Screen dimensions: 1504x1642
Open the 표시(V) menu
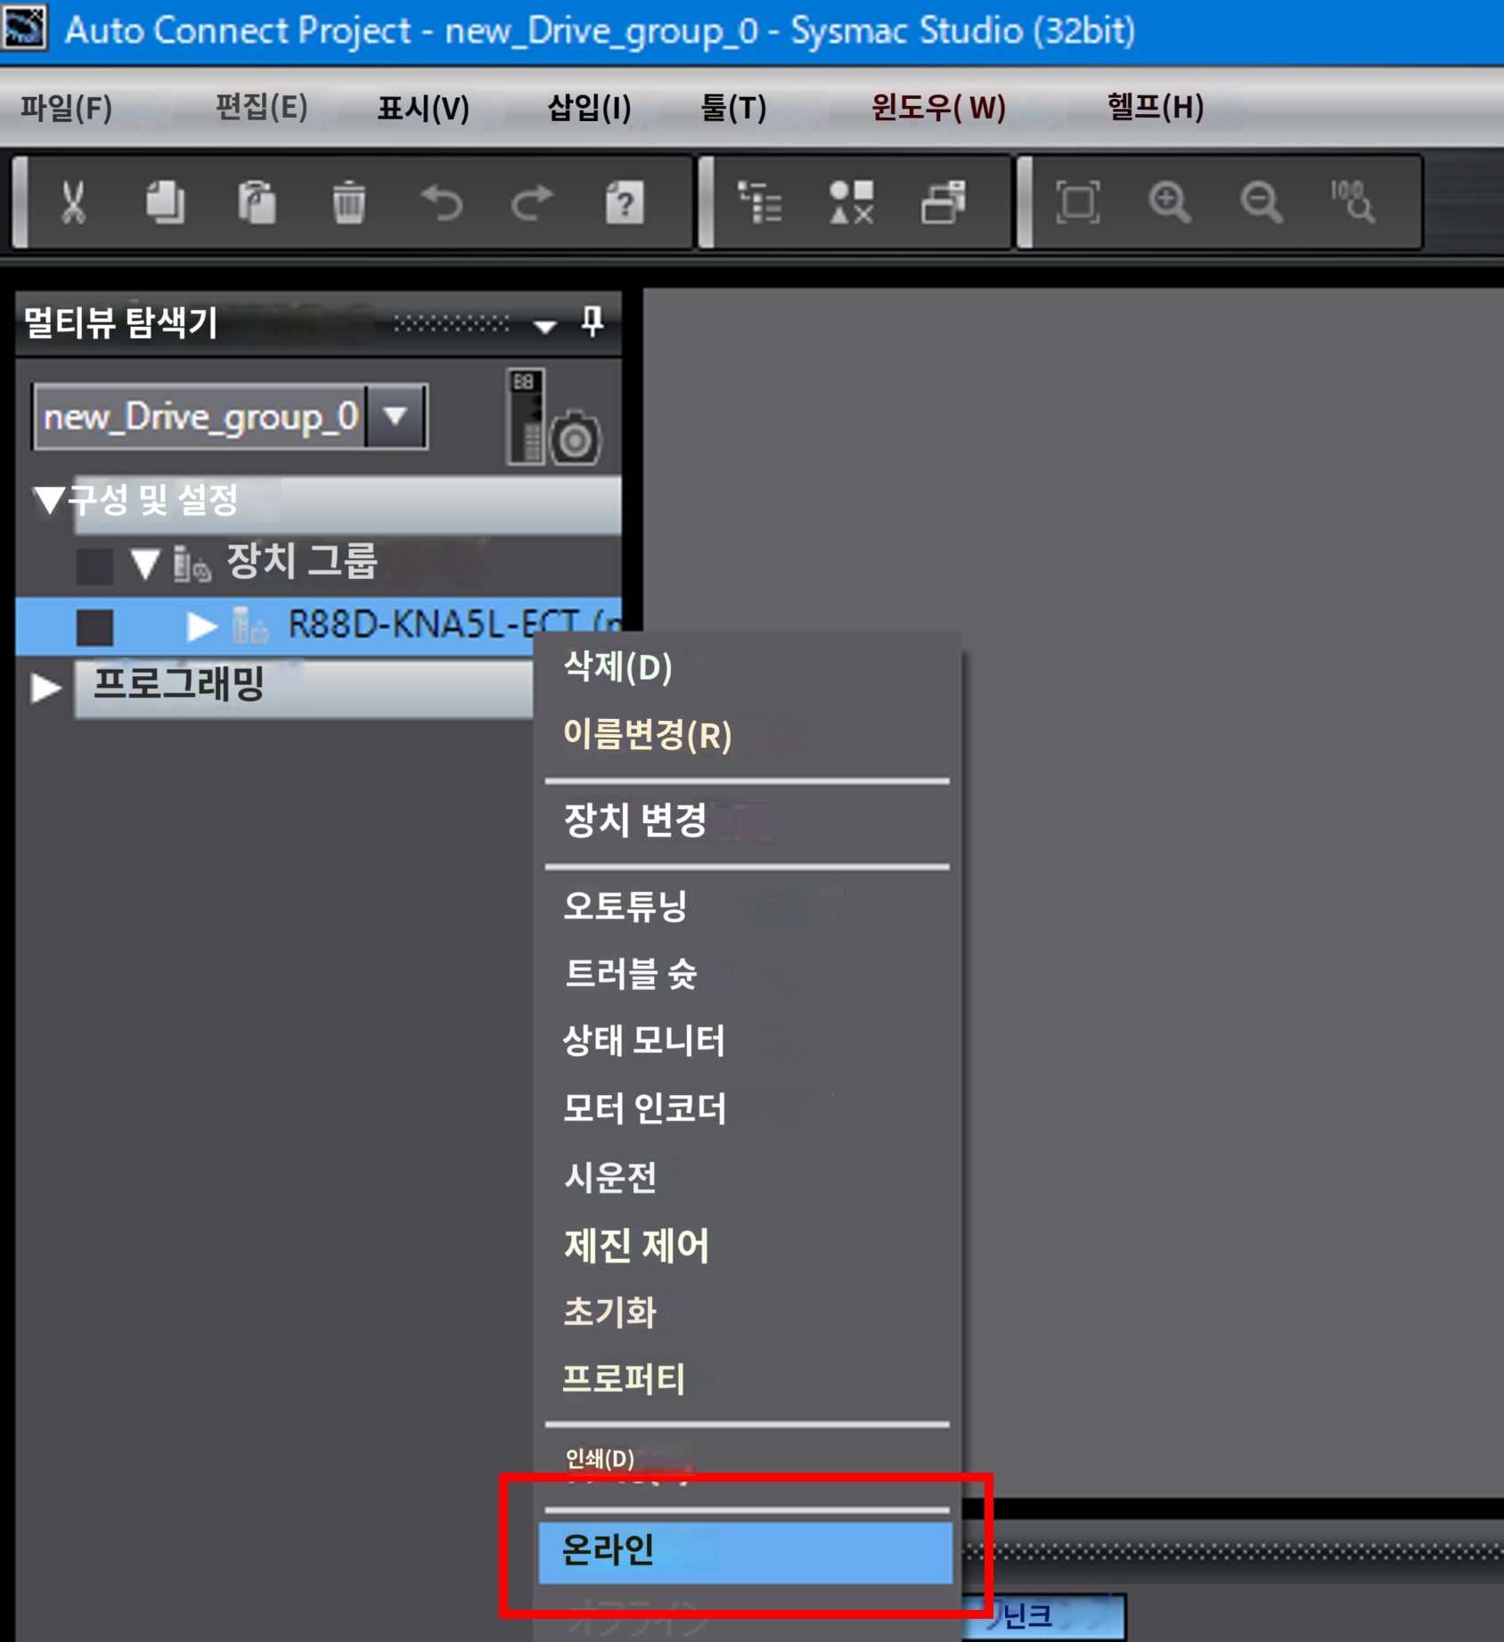tap(423, 108)
